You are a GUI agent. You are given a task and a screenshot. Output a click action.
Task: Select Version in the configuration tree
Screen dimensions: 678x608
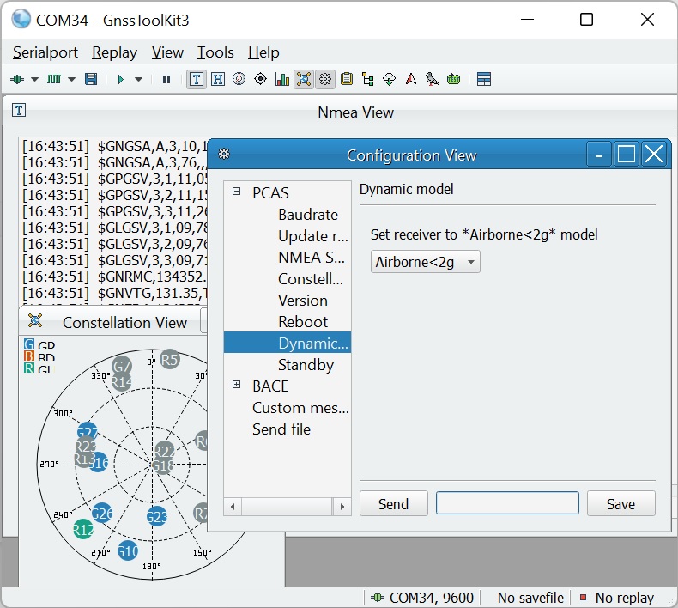coord(303,301)
